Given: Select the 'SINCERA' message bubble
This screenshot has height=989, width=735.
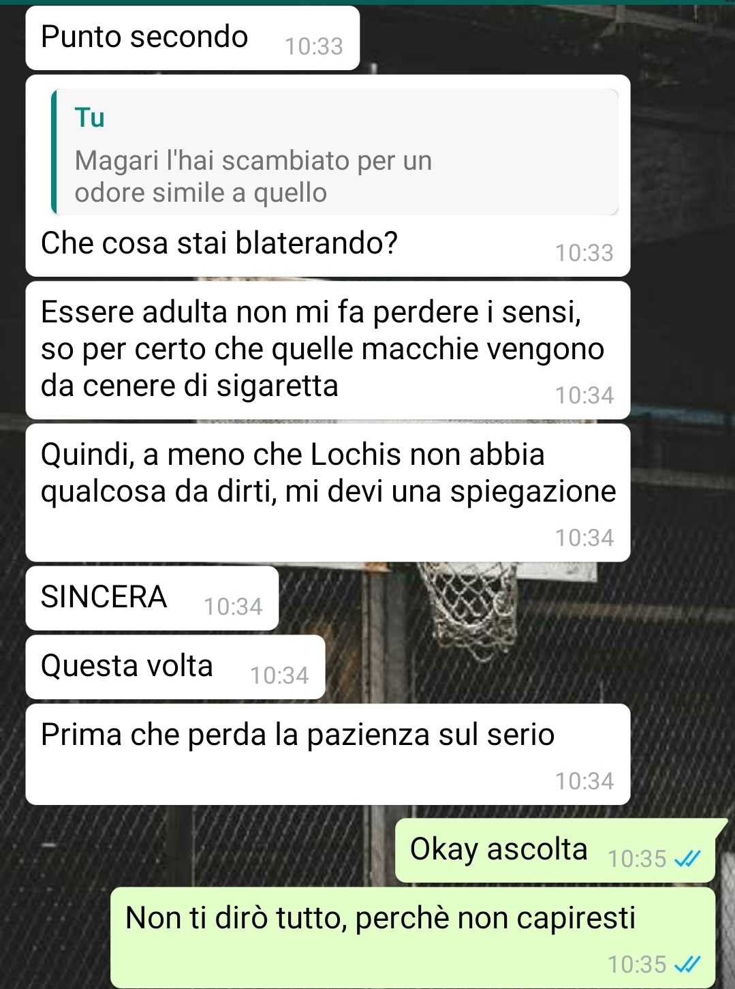Looking at the screenshot, I should coord(152,598).
